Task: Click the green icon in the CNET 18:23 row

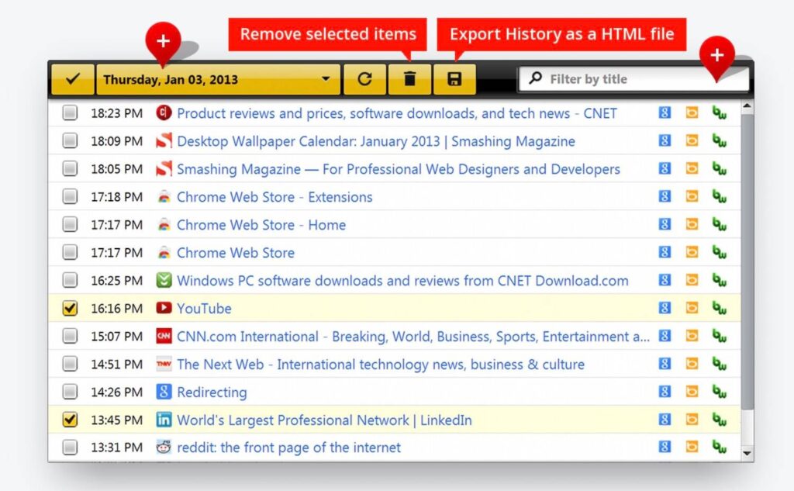Action: point(720,112)
